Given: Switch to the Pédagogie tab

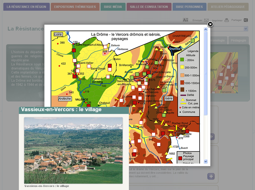Looking at the screenshot, I should point(238,40).
